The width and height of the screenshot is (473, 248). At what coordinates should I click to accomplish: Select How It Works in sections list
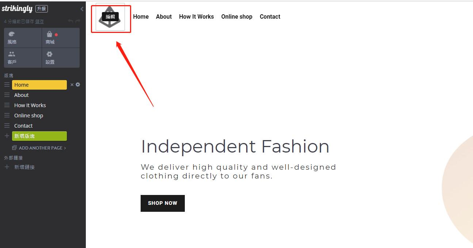pos(30,105)
